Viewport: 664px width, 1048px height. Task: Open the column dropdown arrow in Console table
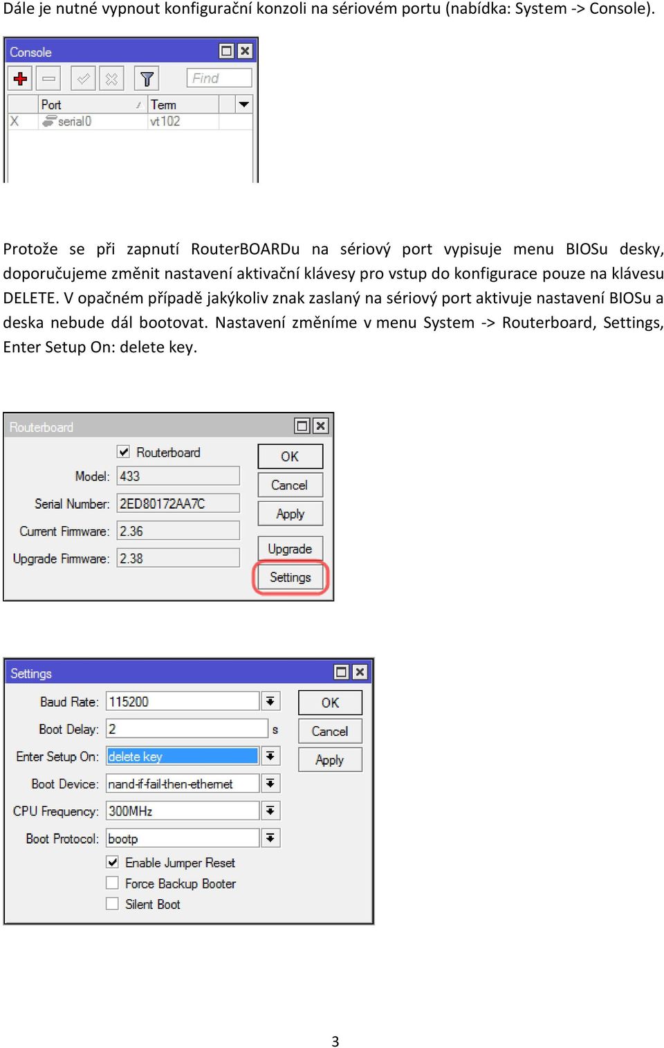(x=243, y=105)
